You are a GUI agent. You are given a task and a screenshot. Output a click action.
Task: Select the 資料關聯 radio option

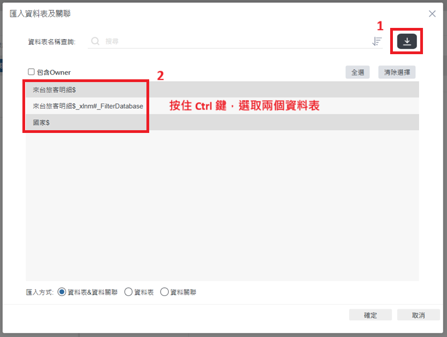point(164,292)
